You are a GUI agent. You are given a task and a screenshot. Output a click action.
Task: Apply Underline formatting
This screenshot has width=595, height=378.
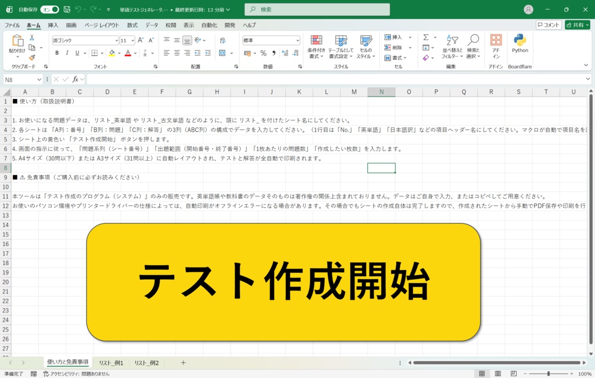(77, 53)
